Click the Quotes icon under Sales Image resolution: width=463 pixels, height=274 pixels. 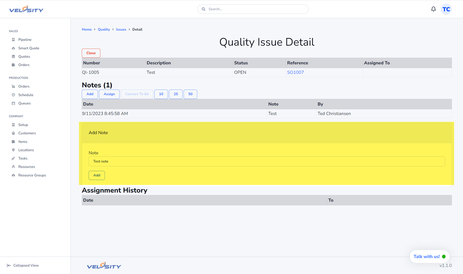(13, 57)
